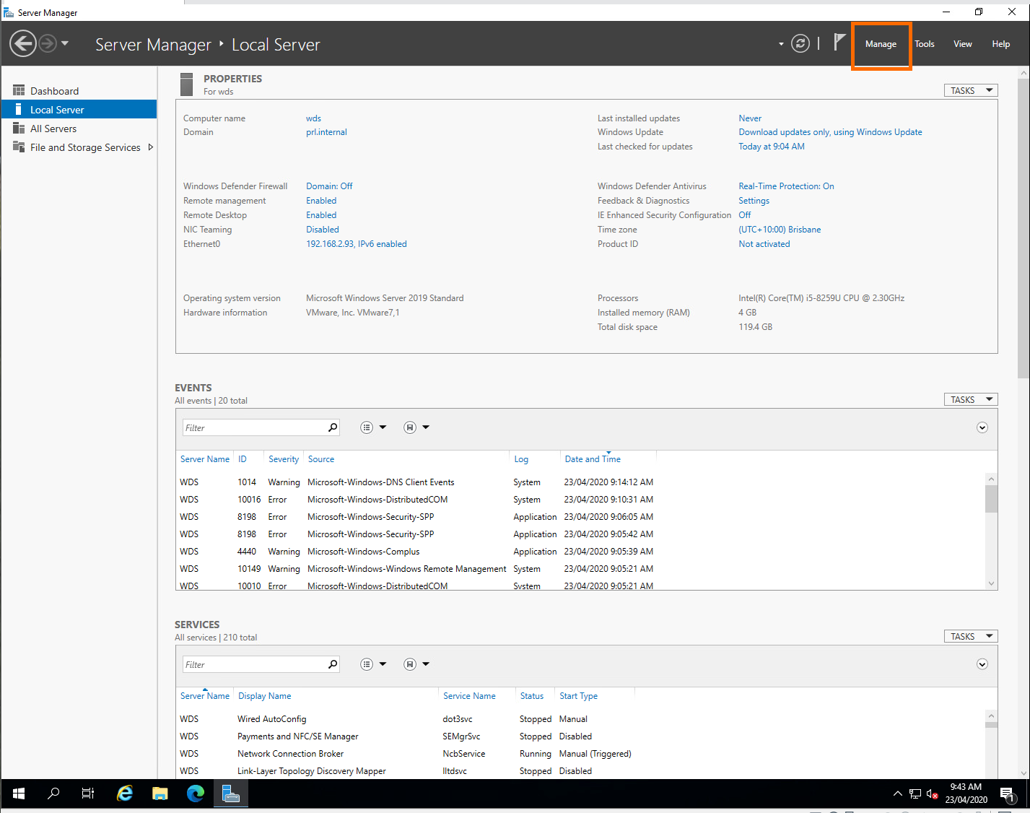Click the Ethernet0 IP address link

[x=357, y=244]
